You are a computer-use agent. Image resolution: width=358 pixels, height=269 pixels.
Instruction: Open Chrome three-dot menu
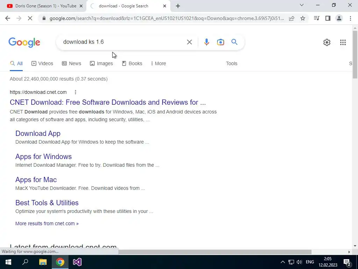[x=350, y=18]
